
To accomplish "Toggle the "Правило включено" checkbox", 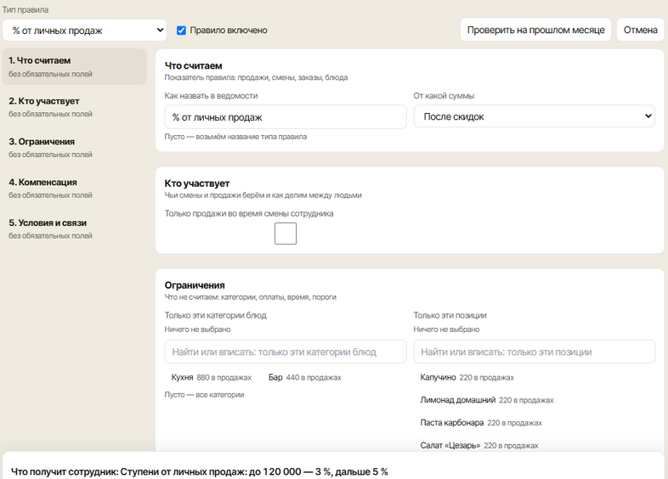I will pos(181,31).
